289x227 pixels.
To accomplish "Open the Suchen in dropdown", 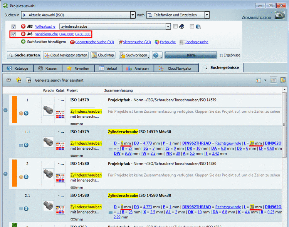I will (133, 15).
